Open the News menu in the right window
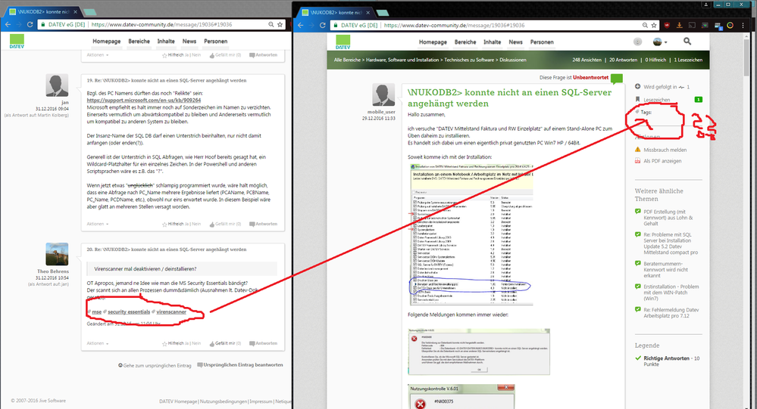The image size is (757, 409). coord(515,42)
